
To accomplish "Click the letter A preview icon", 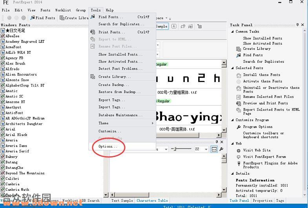I will coord(174,26).
